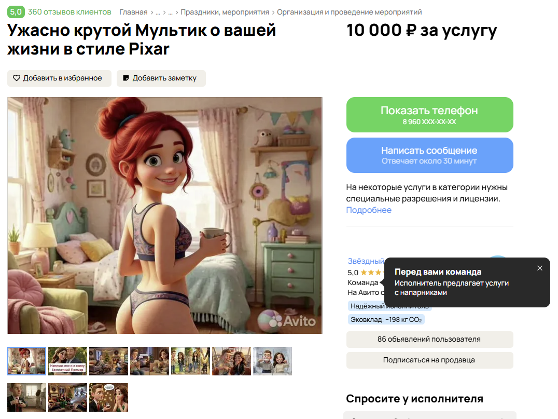Go to Главная breadcrumb
The width and height of the screenshot is (558, 419).
pos(133,12)
